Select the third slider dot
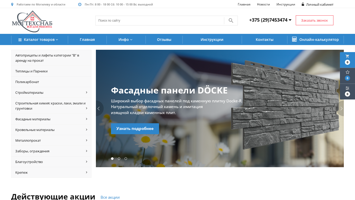Image resolution: width=355 pixels, height=200 pixels. [126, 159]
